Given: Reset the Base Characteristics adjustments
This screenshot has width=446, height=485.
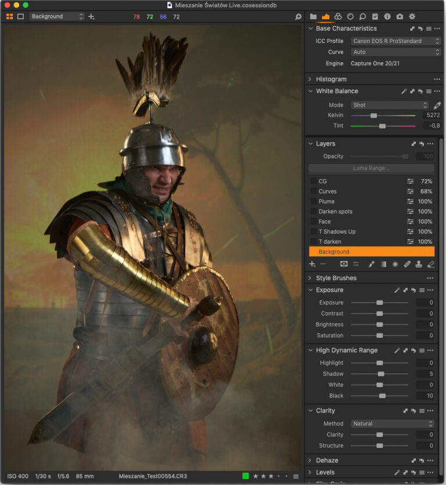Looking at the screenshot, I should click(420, 28).
